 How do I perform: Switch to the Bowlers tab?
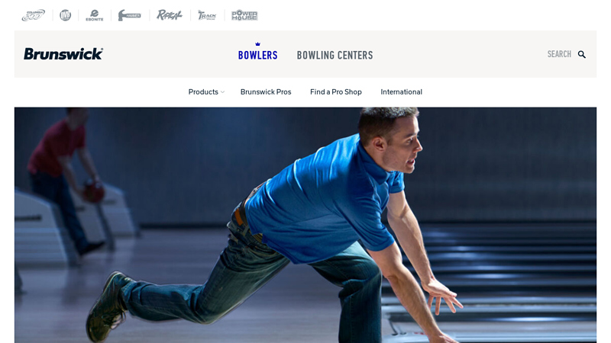click(x=257, y=55)
